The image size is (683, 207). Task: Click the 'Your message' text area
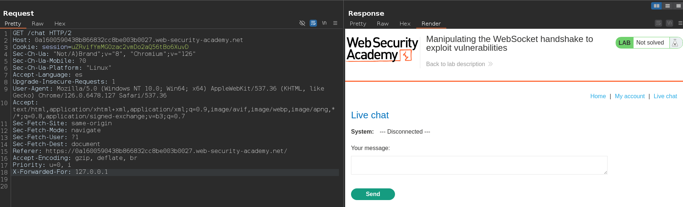479,165
